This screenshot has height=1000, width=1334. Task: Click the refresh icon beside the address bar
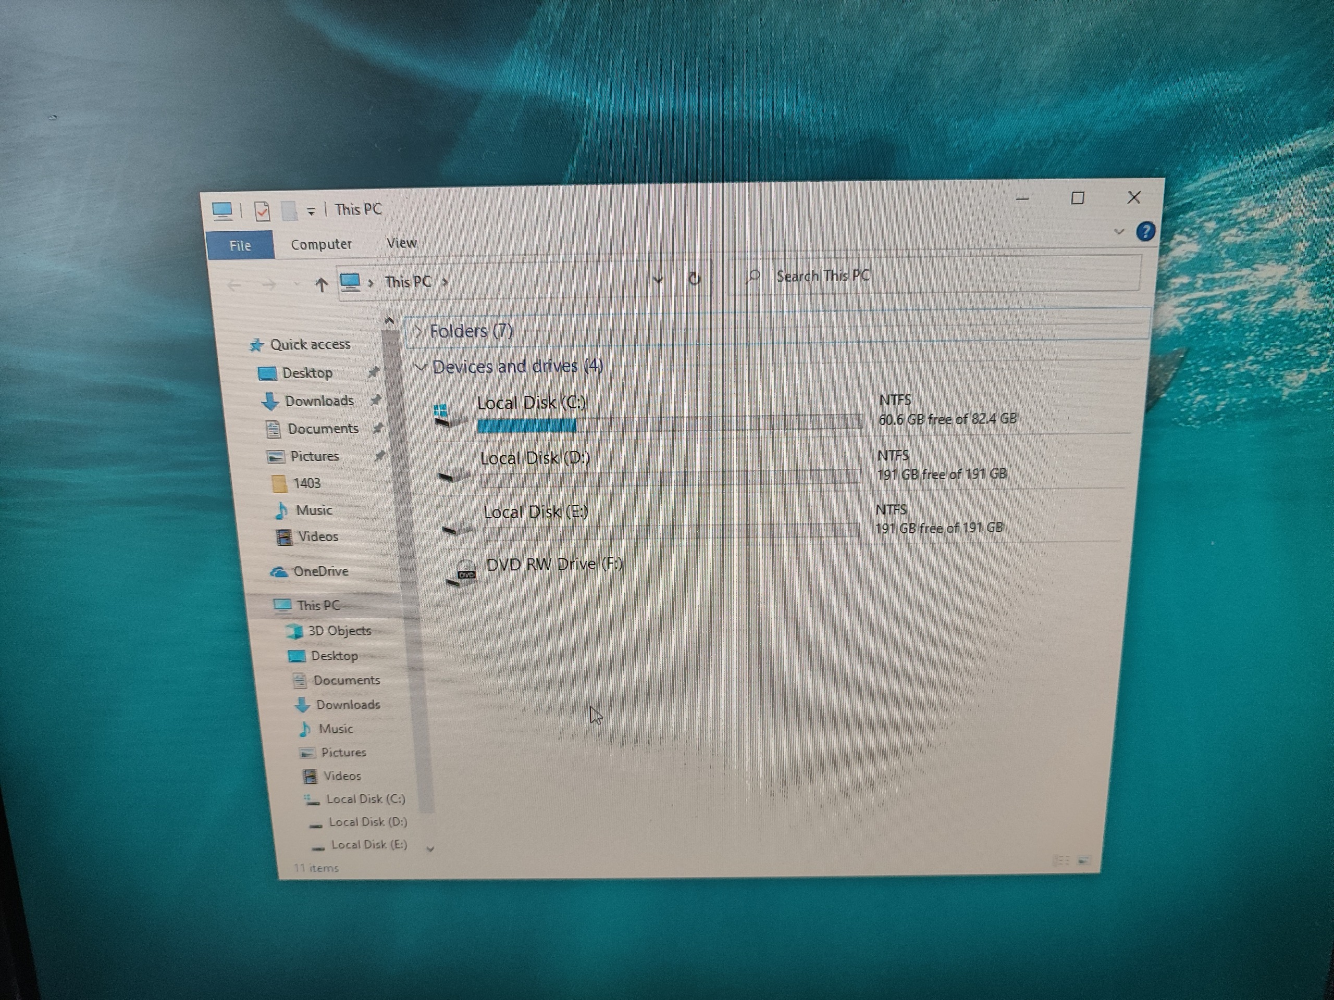tap(694, 279)
